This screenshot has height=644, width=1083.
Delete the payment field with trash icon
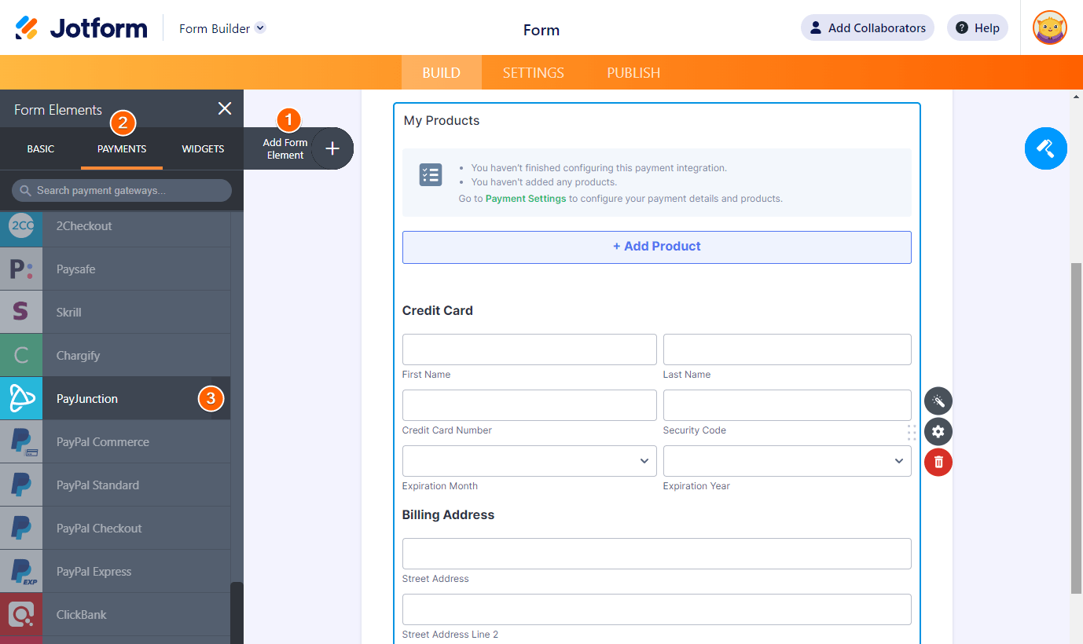(938, 462)
